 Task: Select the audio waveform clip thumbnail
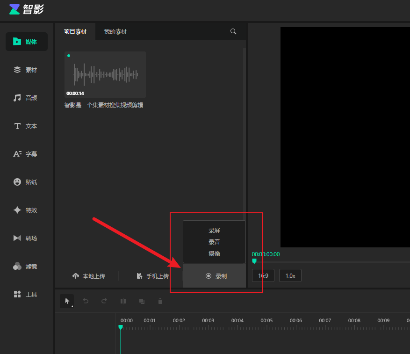point(105,74)
